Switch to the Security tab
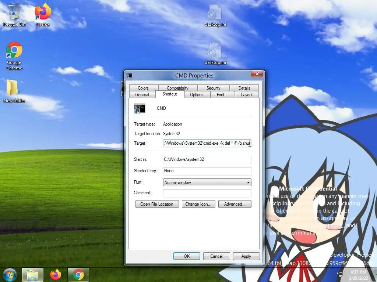Screen dimensions: 377x282 click(213, 88)
